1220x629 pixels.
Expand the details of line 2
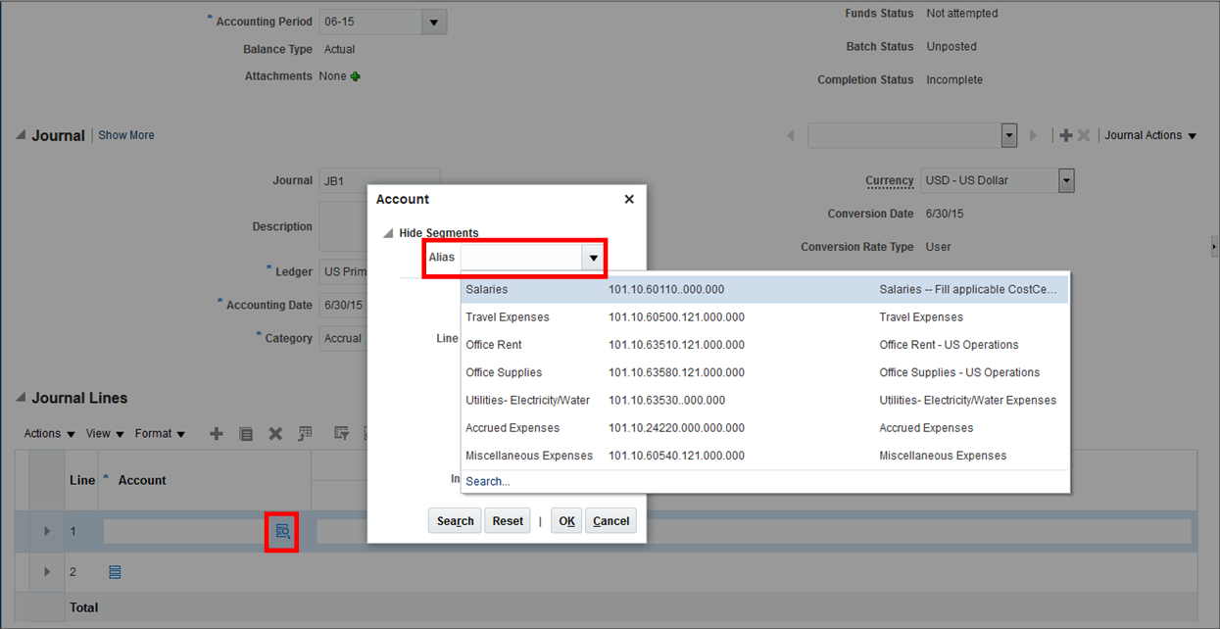click(46, 572)
